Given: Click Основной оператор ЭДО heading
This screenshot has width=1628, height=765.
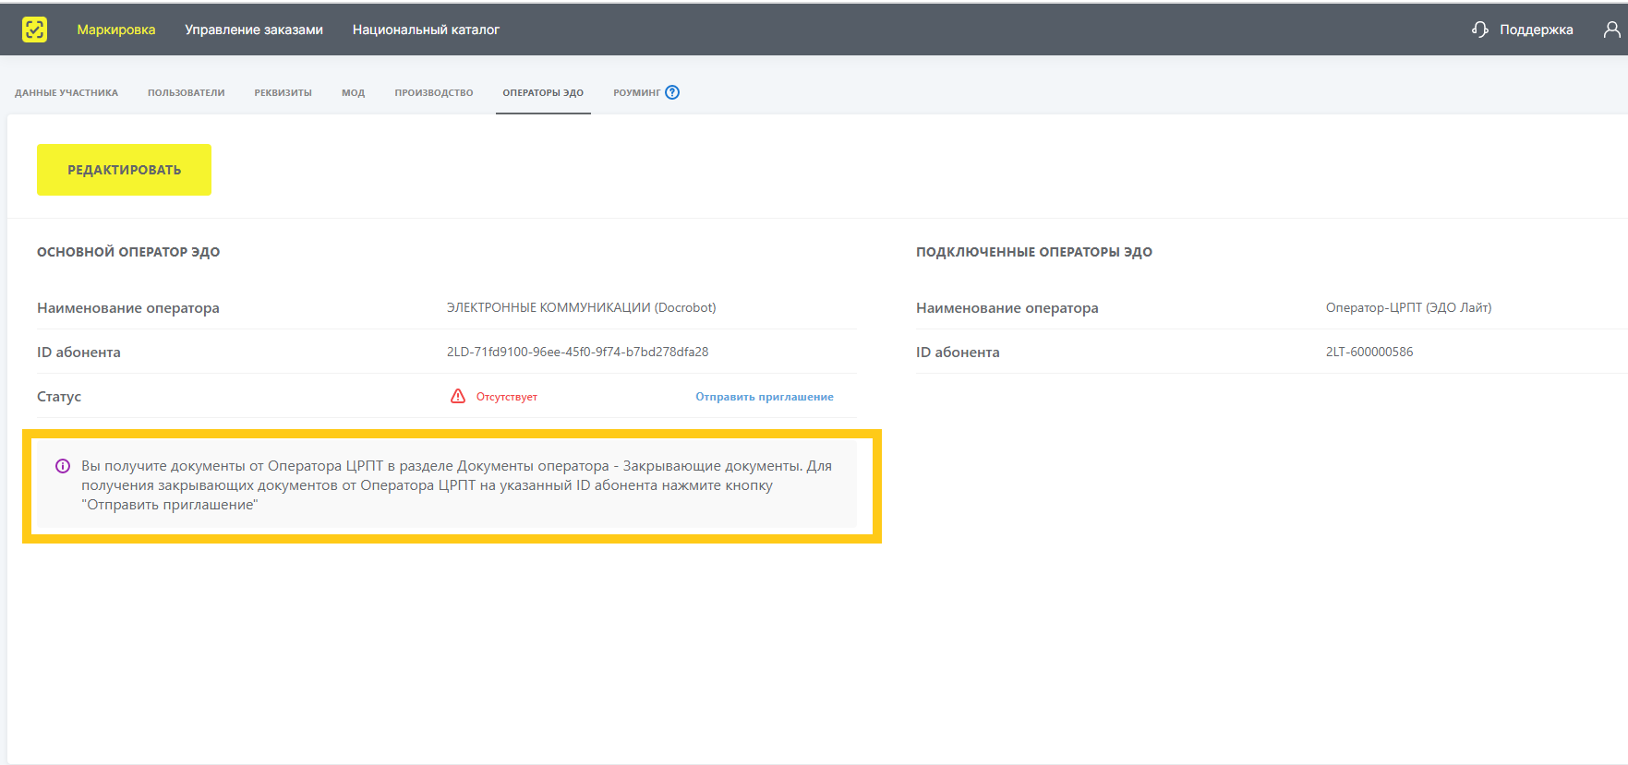Looking at the screenshot, I should point(128,252).
